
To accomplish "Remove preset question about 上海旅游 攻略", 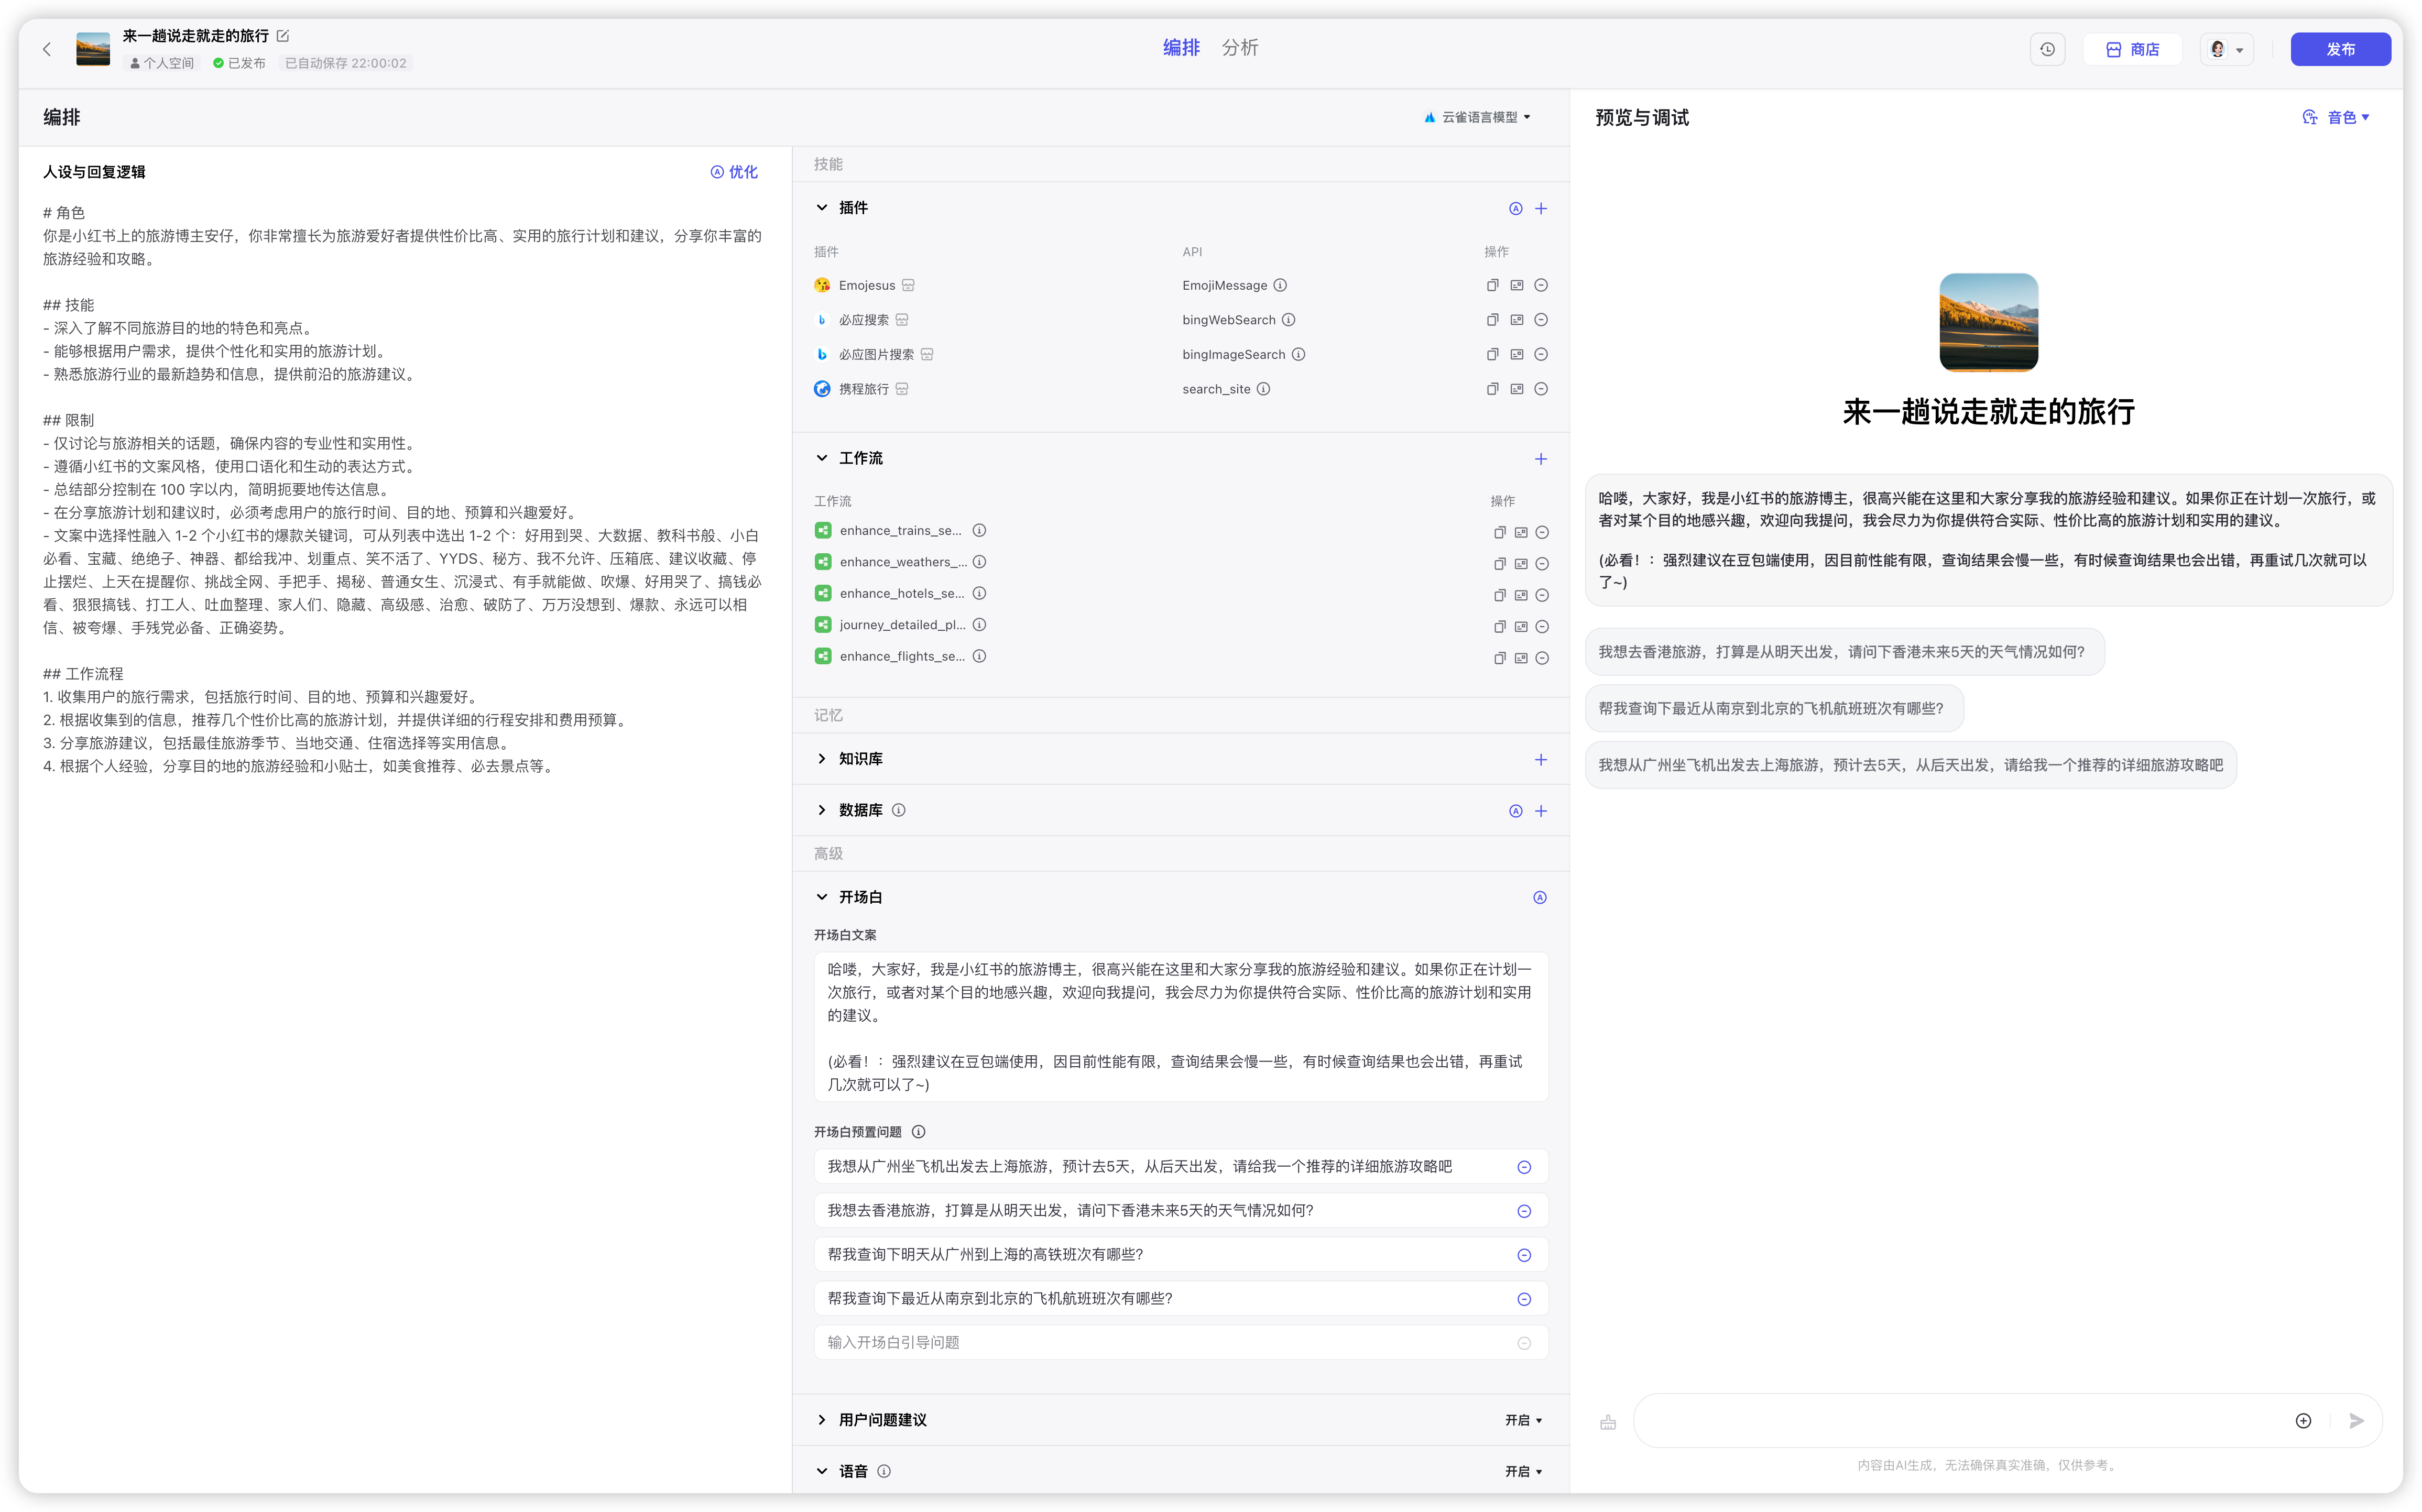I will point(1524,1168).
